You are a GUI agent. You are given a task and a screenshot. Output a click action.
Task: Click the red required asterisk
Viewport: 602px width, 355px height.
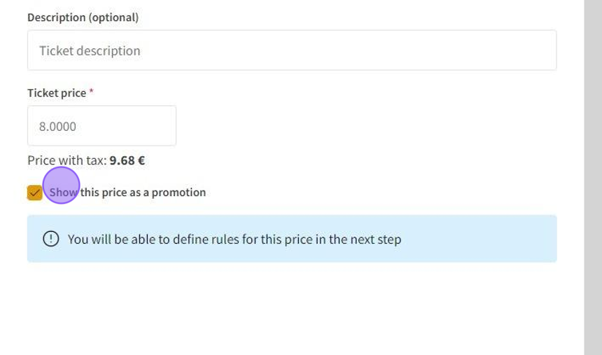[91, 92]
